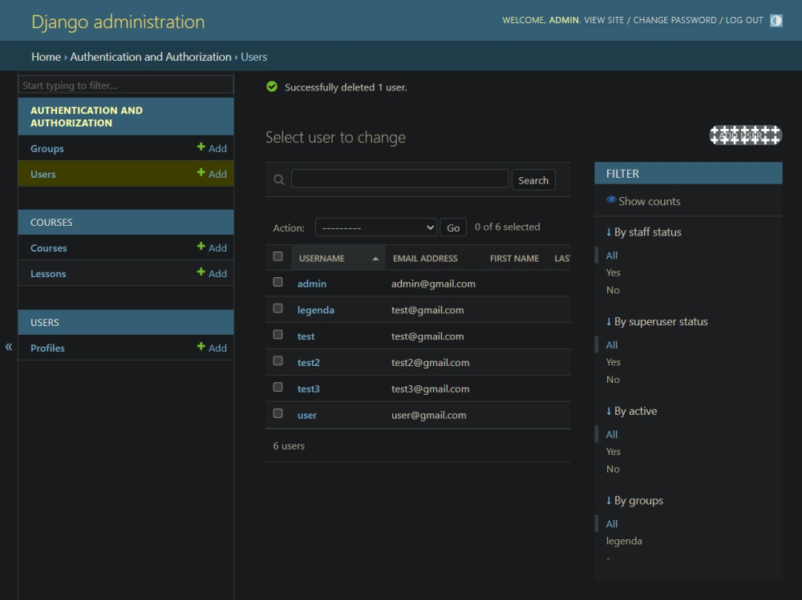Image resolution: width=802 pixels, height=600 pixels.
Task: Collapse the By active filter
Action: [632, 411]
